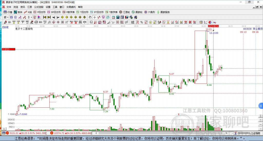Switch to K线 chart view

(28, 12)
